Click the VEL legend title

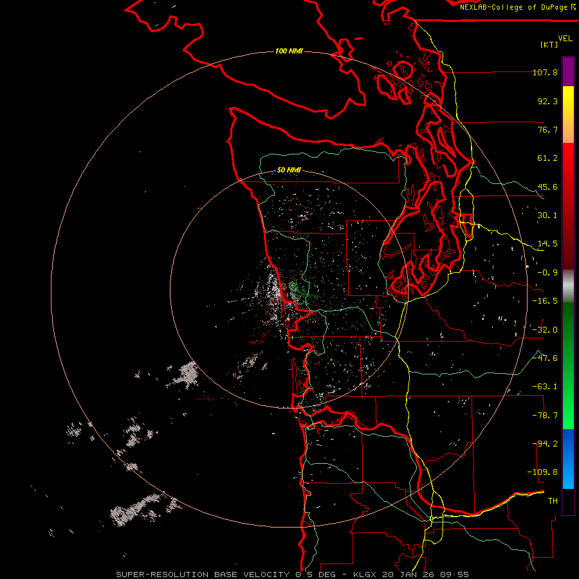click(x=565, y=39)
